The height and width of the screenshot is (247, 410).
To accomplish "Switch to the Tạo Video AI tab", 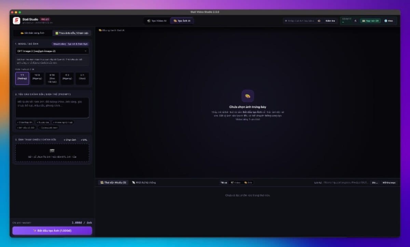I will [157, 21].
